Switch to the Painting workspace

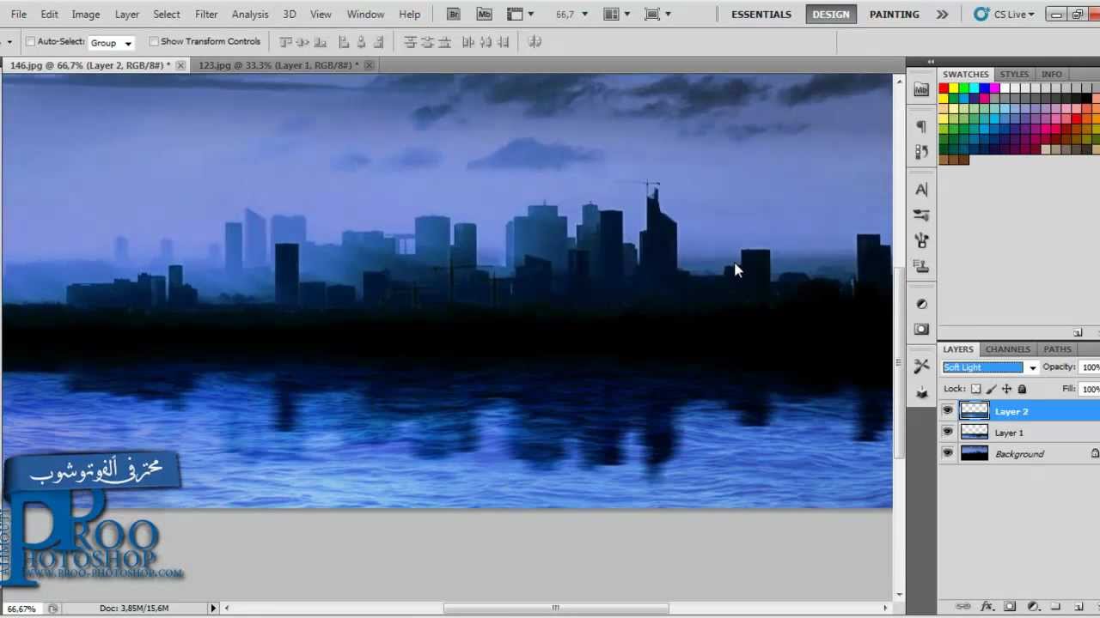[x=895, y=15]
